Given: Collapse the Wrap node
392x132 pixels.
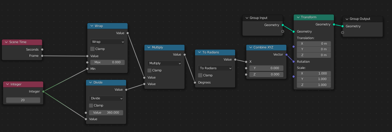Looking at the screenshot, I should [x=92, y=26].
